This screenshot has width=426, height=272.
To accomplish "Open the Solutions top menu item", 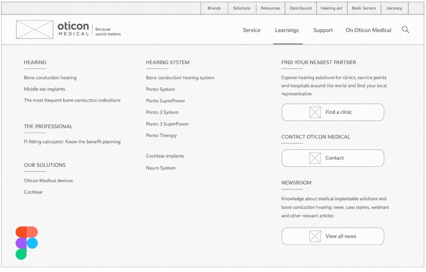I will click(x=242, y=8).
